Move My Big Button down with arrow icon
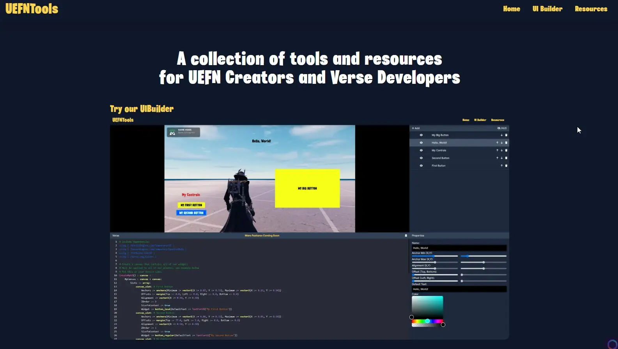Viewport: 618px width, 349px height. pyautogui.click(x=502, y=135)
